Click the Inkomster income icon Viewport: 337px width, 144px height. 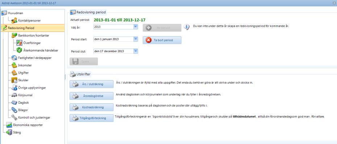point(14,65)
